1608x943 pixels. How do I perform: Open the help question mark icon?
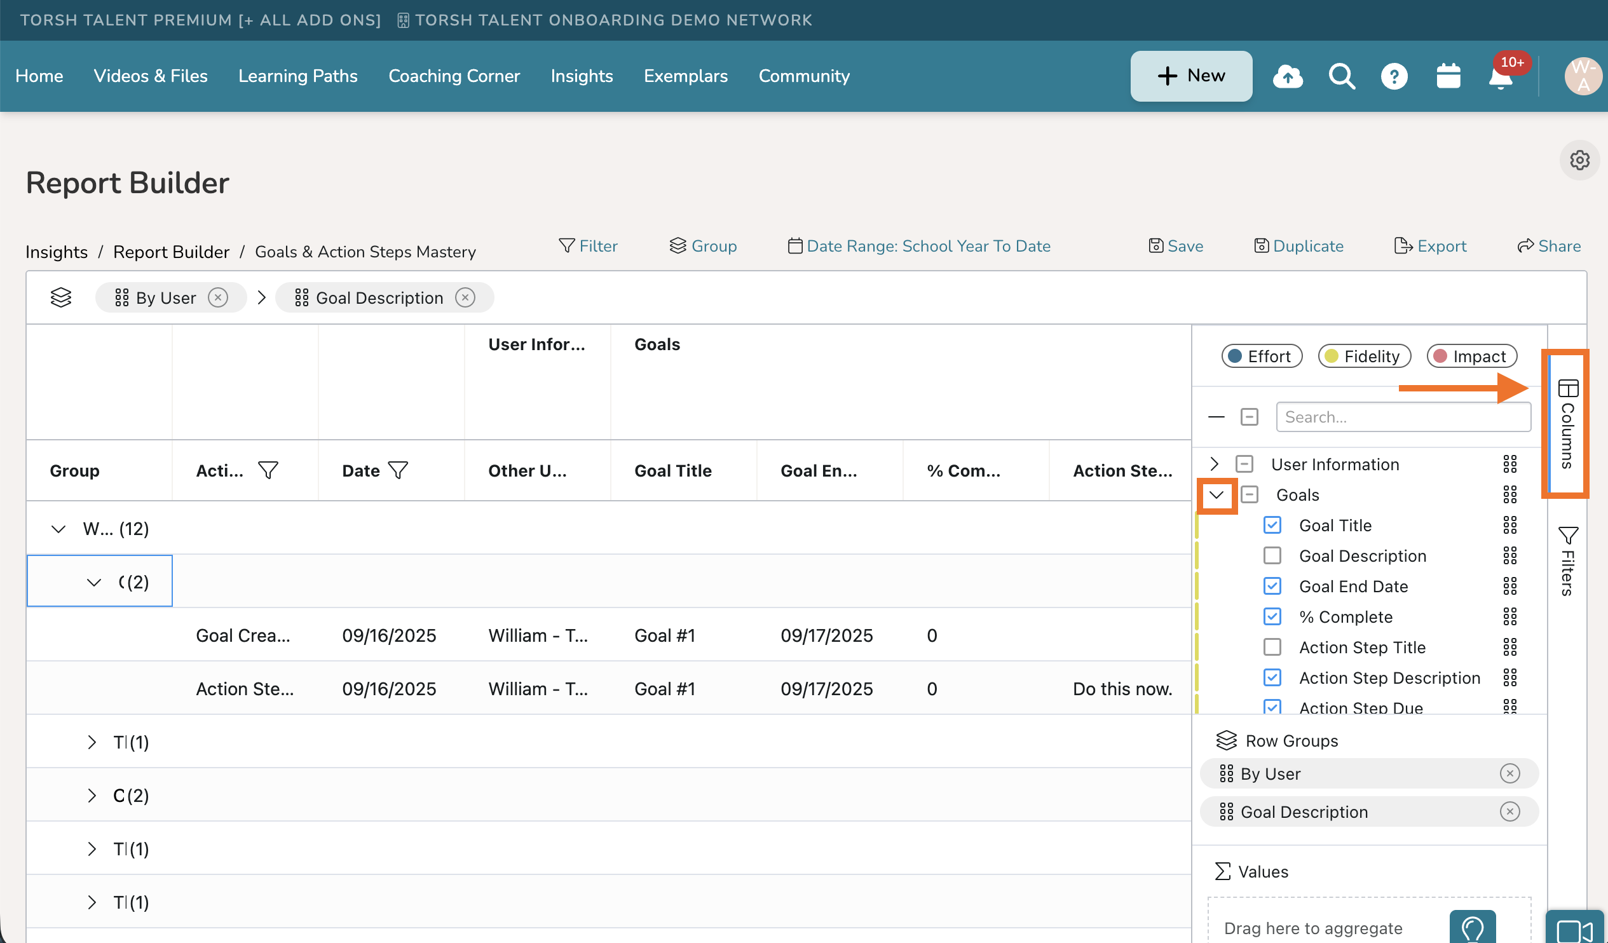1394,76
